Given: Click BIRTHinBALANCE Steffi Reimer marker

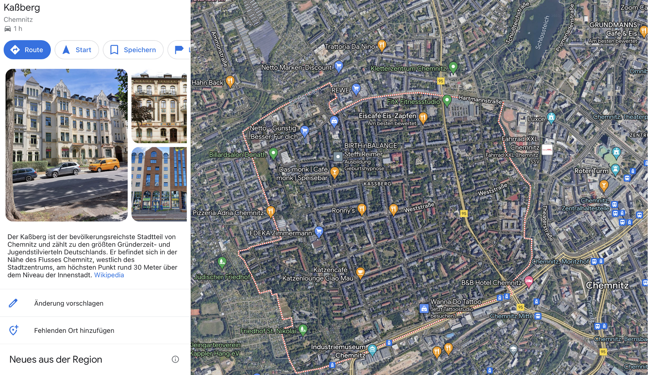Looking at the screenshot, I should tap(338, 156).
